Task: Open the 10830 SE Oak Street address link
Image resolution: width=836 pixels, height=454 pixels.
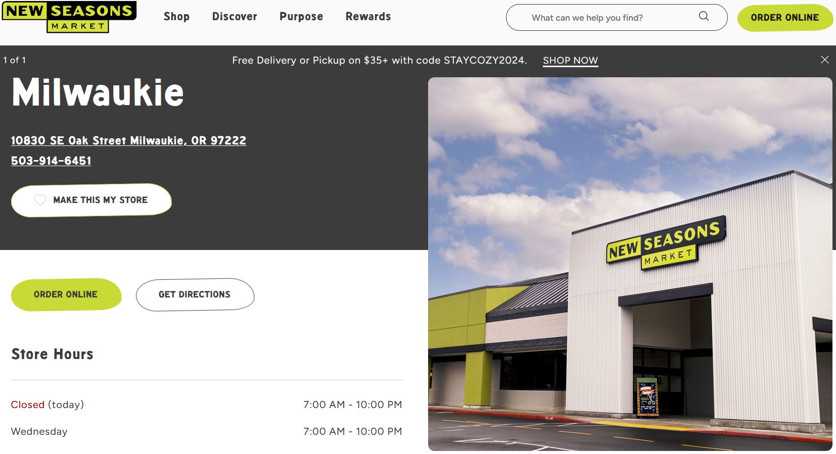Action: pos(128,140)
